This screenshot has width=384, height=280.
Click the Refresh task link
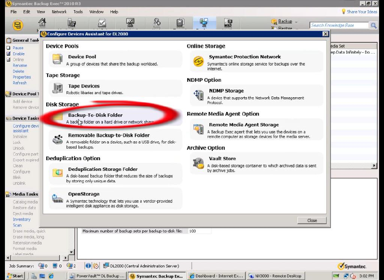click(x=20, y=83)
